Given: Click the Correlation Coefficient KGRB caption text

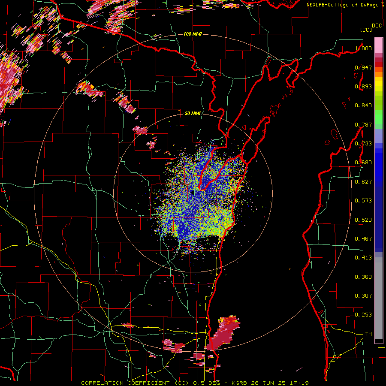Looking at the screenshot, I should coord(195,383).
